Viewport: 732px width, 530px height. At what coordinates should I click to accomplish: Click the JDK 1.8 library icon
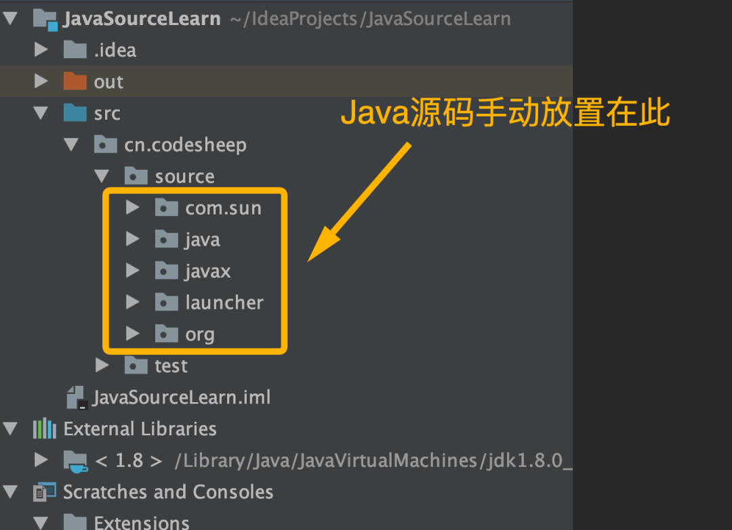(x=75, y=461)
